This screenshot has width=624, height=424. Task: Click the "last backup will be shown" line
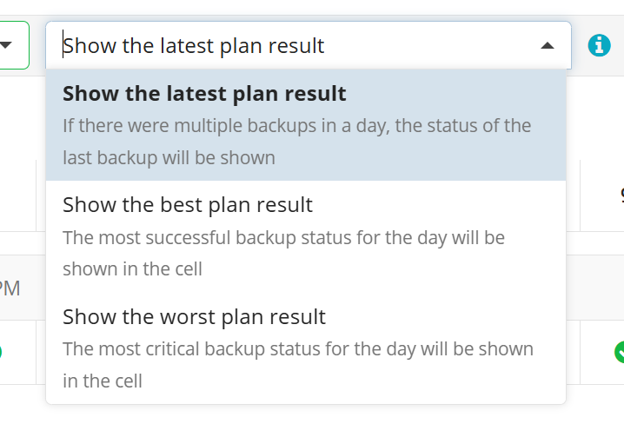tap(169, 157)
